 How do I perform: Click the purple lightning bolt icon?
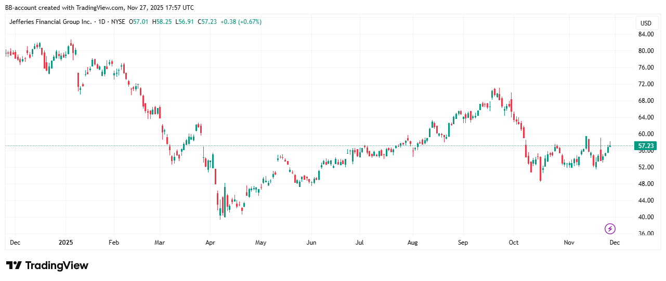coord(610,229)
